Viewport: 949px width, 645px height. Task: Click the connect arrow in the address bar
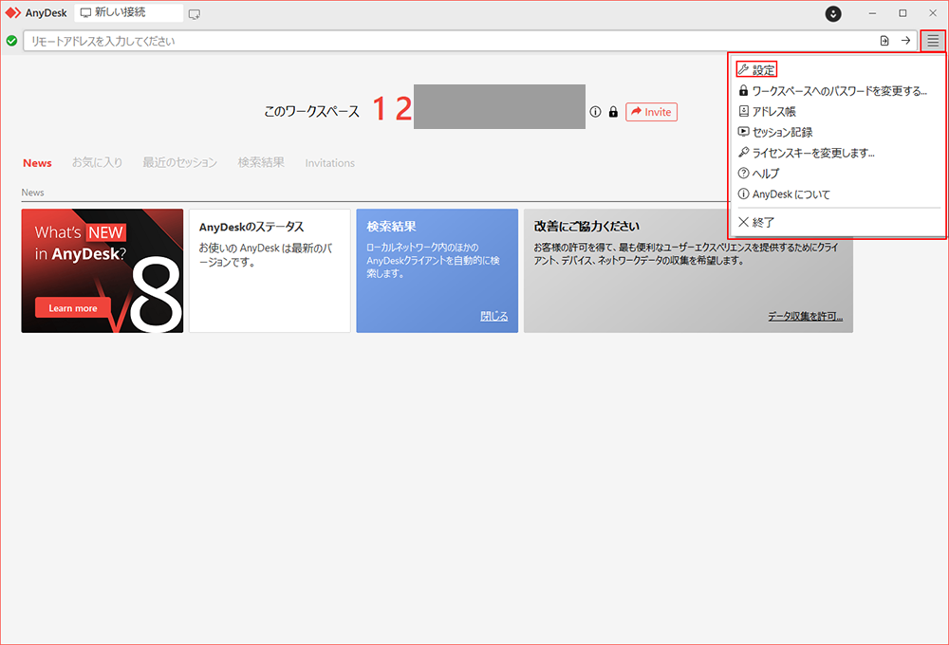point(906,41)
